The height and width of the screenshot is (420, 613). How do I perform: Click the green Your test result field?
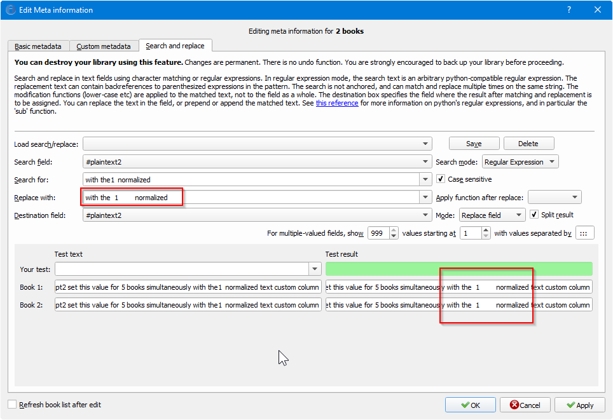point(459,269)
